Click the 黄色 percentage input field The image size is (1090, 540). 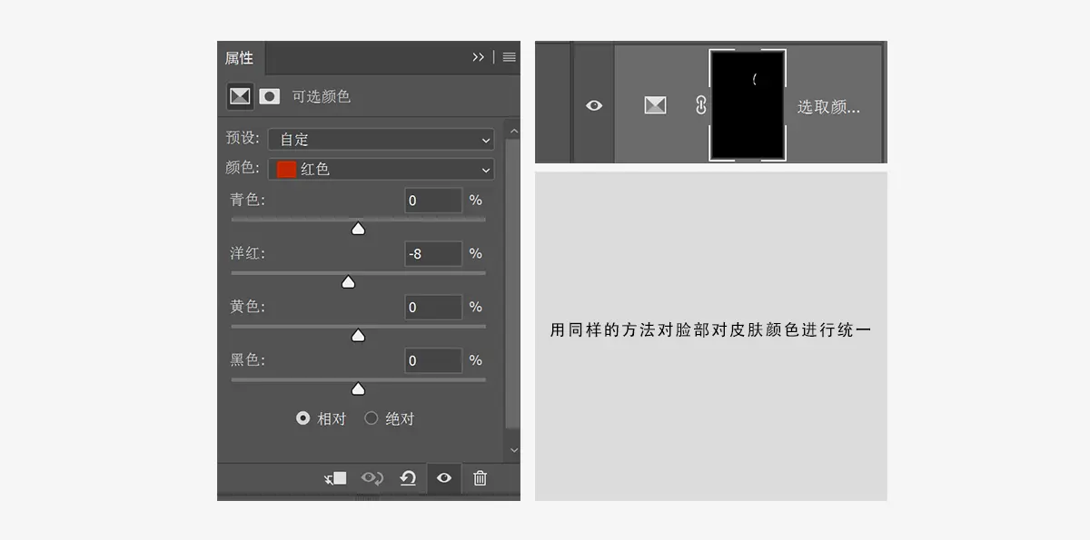pyautogui.click(x=433, y=308)
